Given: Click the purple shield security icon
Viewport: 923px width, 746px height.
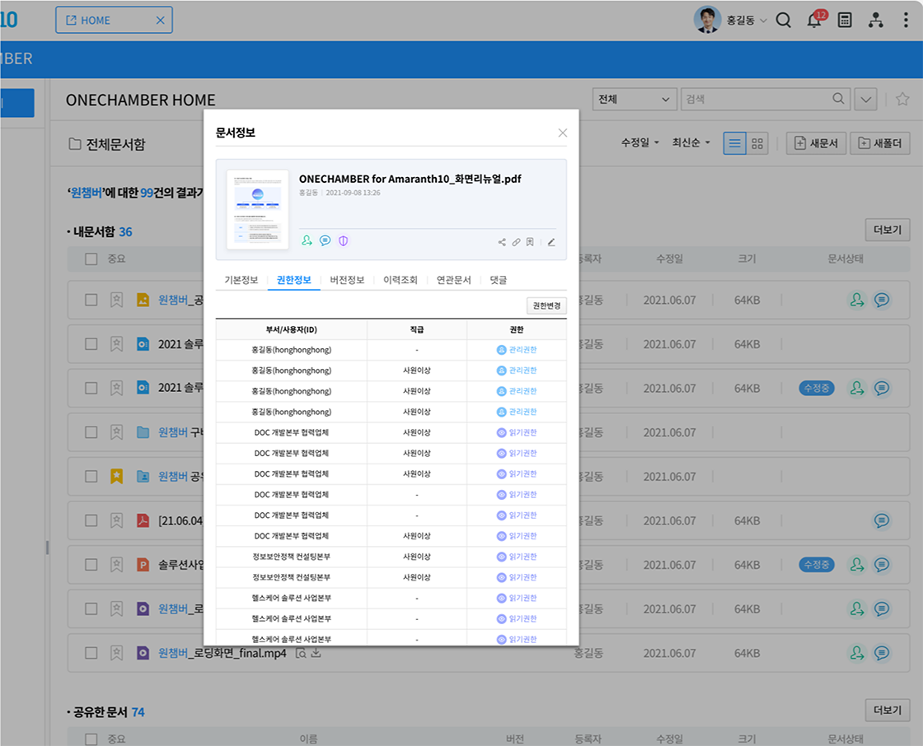Looking at the screenshot, I should click(343, 240).
